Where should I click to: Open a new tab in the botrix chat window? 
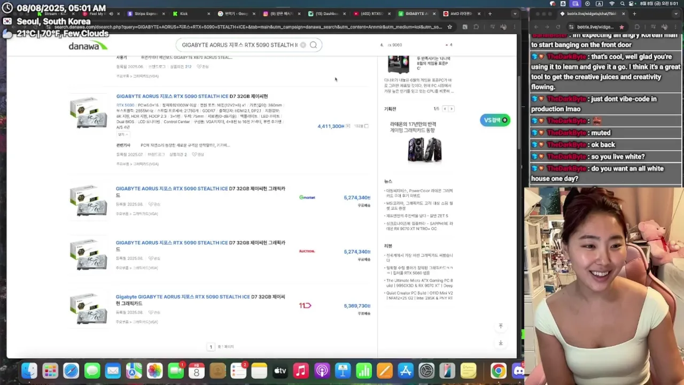coord(634,13)
